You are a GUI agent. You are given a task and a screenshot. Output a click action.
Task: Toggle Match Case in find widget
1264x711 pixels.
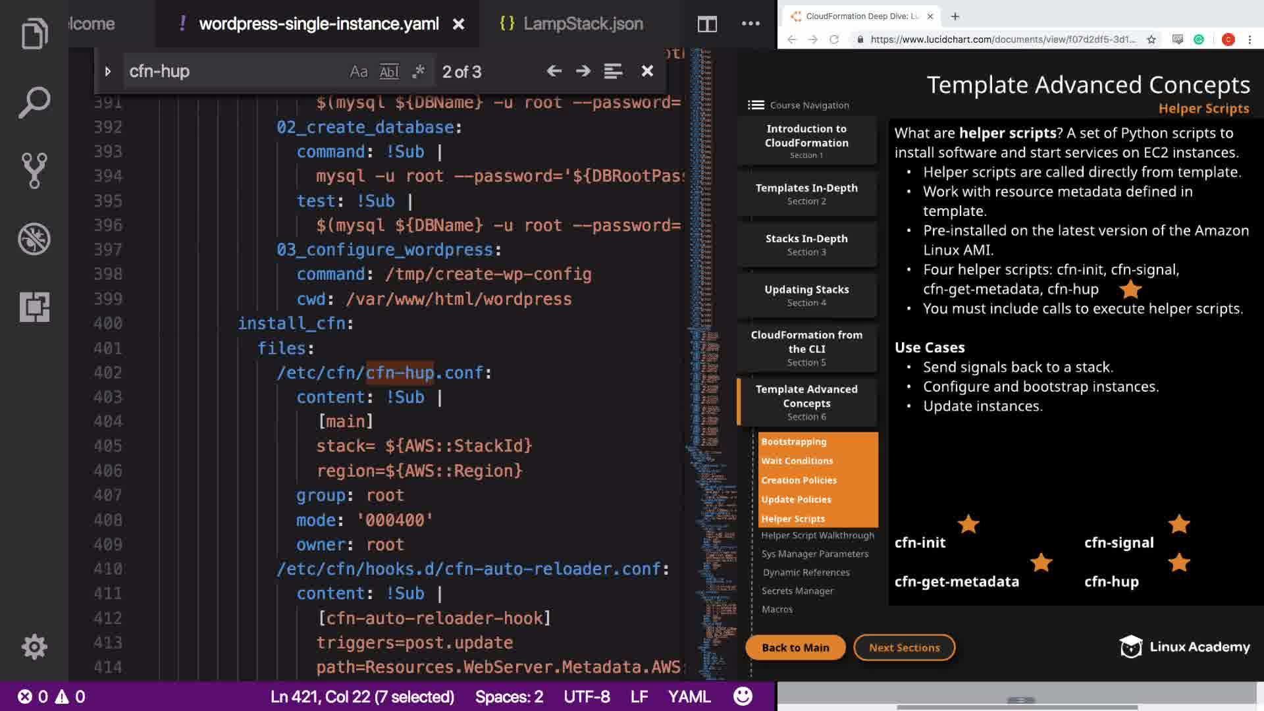(358, 71)
